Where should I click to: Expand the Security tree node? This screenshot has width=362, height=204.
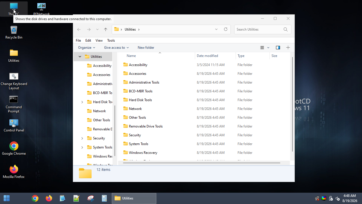coord(82,138)
